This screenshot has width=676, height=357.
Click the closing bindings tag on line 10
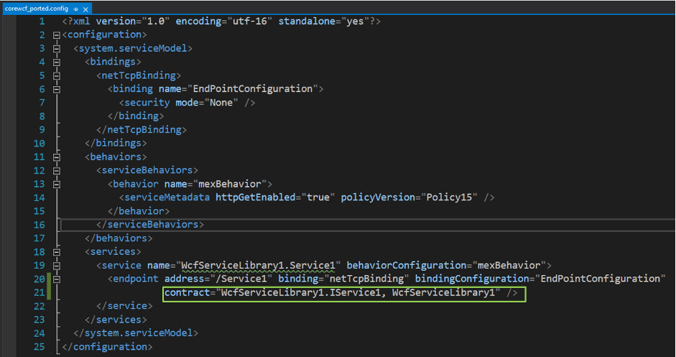click(116, 143)
